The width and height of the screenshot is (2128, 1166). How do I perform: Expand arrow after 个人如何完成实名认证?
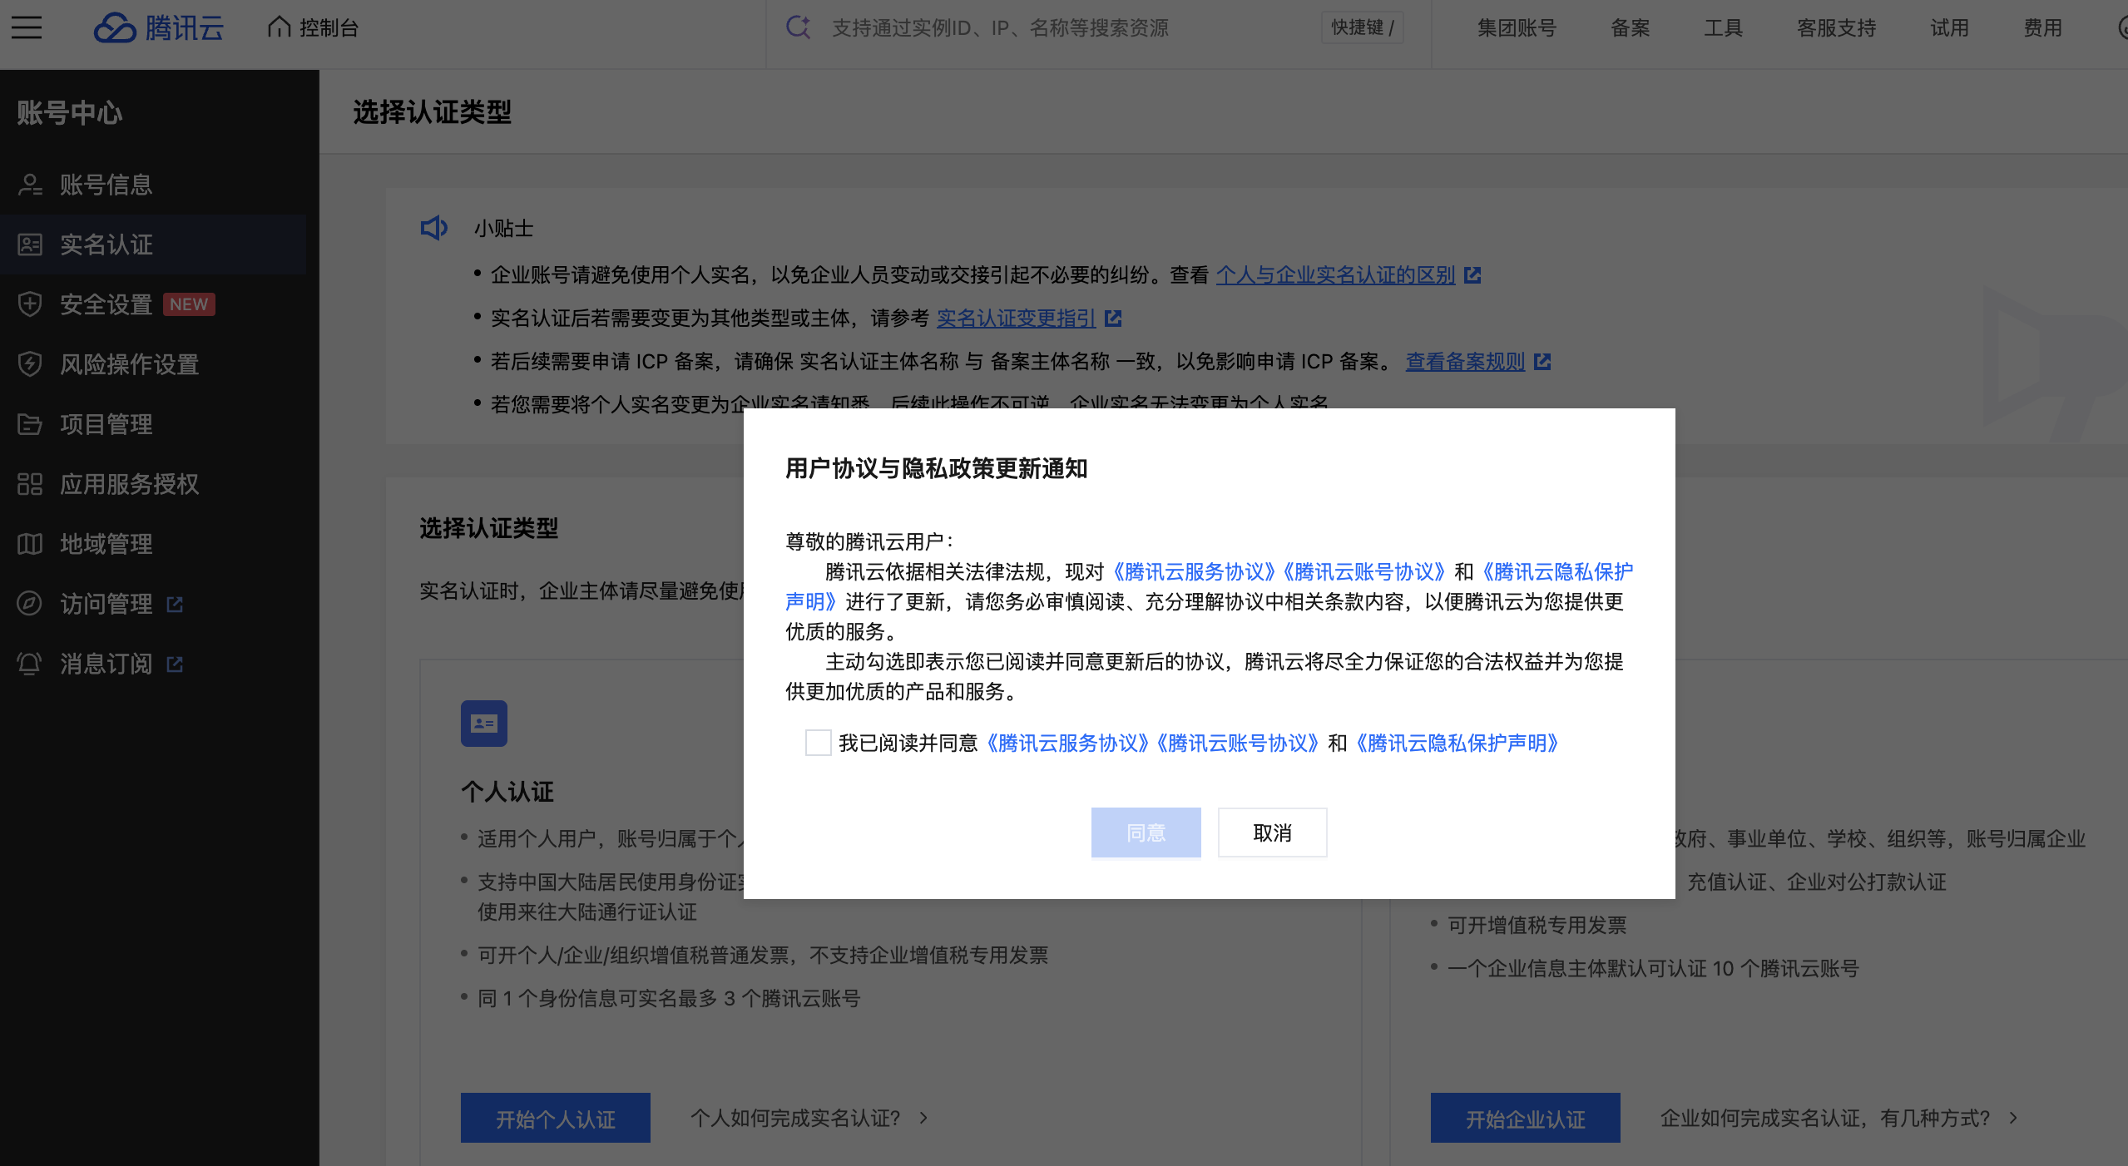[x=923, y=1119]
